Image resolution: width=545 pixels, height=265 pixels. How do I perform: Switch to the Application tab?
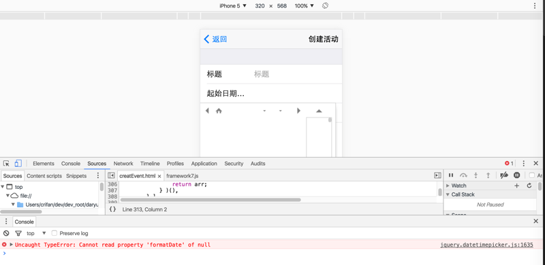click(x=204, y=163)
